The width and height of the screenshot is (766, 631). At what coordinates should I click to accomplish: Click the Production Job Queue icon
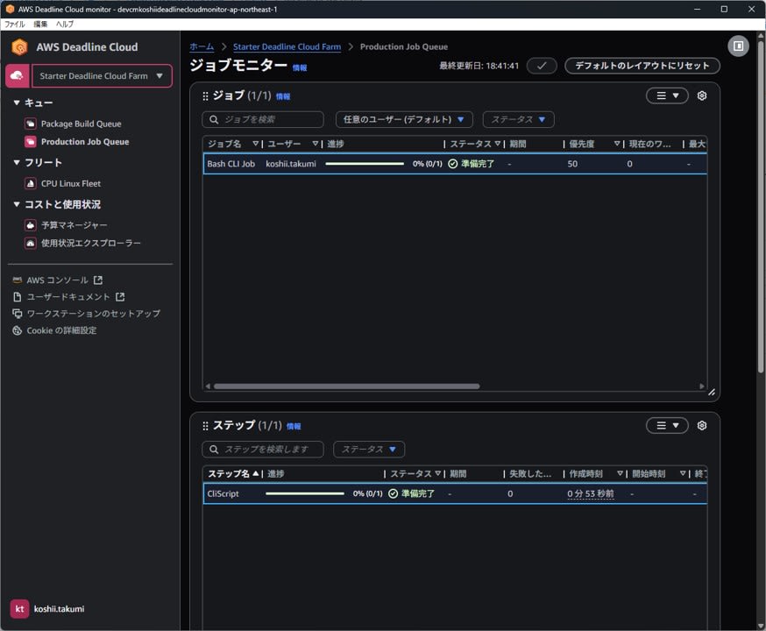(x=31, y=142)
